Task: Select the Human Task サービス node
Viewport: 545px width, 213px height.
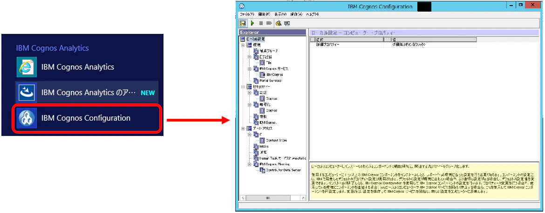Action: point(283,158)
